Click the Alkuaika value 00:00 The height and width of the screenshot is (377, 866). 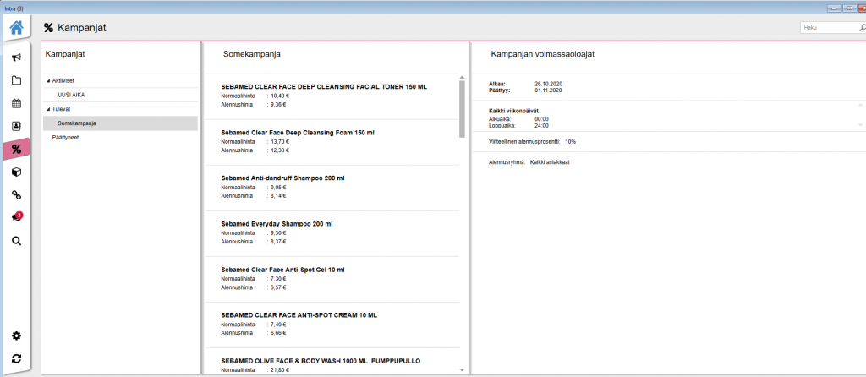542,118
